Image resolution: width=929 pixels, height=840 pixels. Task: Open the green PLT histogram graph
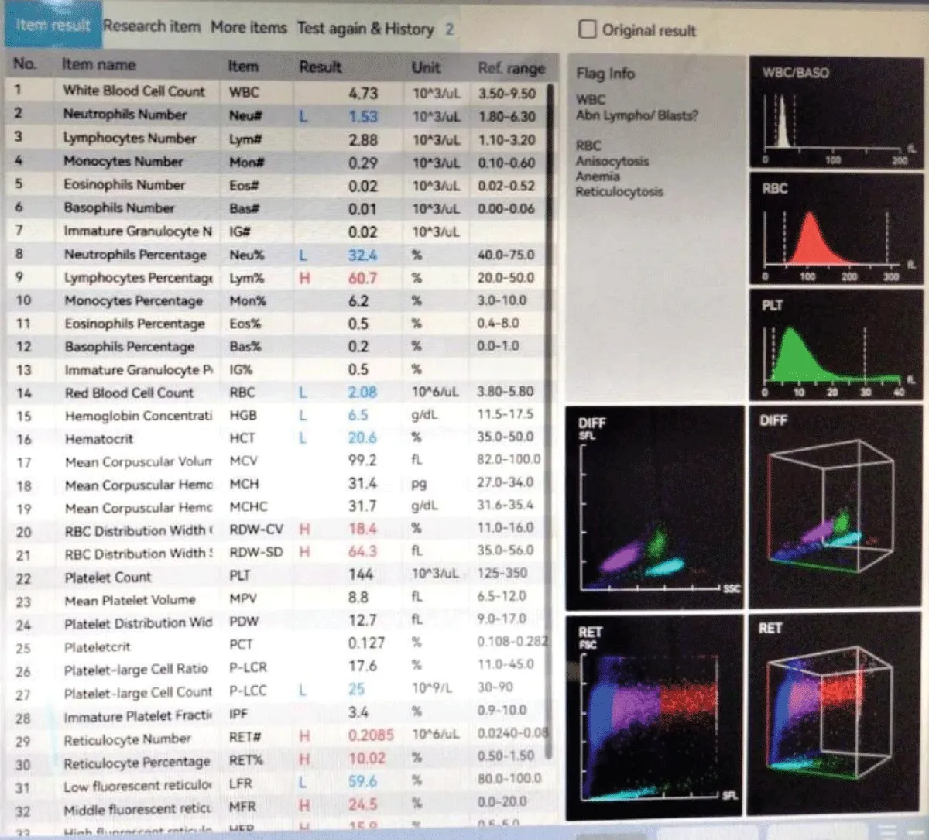point(835,345)
